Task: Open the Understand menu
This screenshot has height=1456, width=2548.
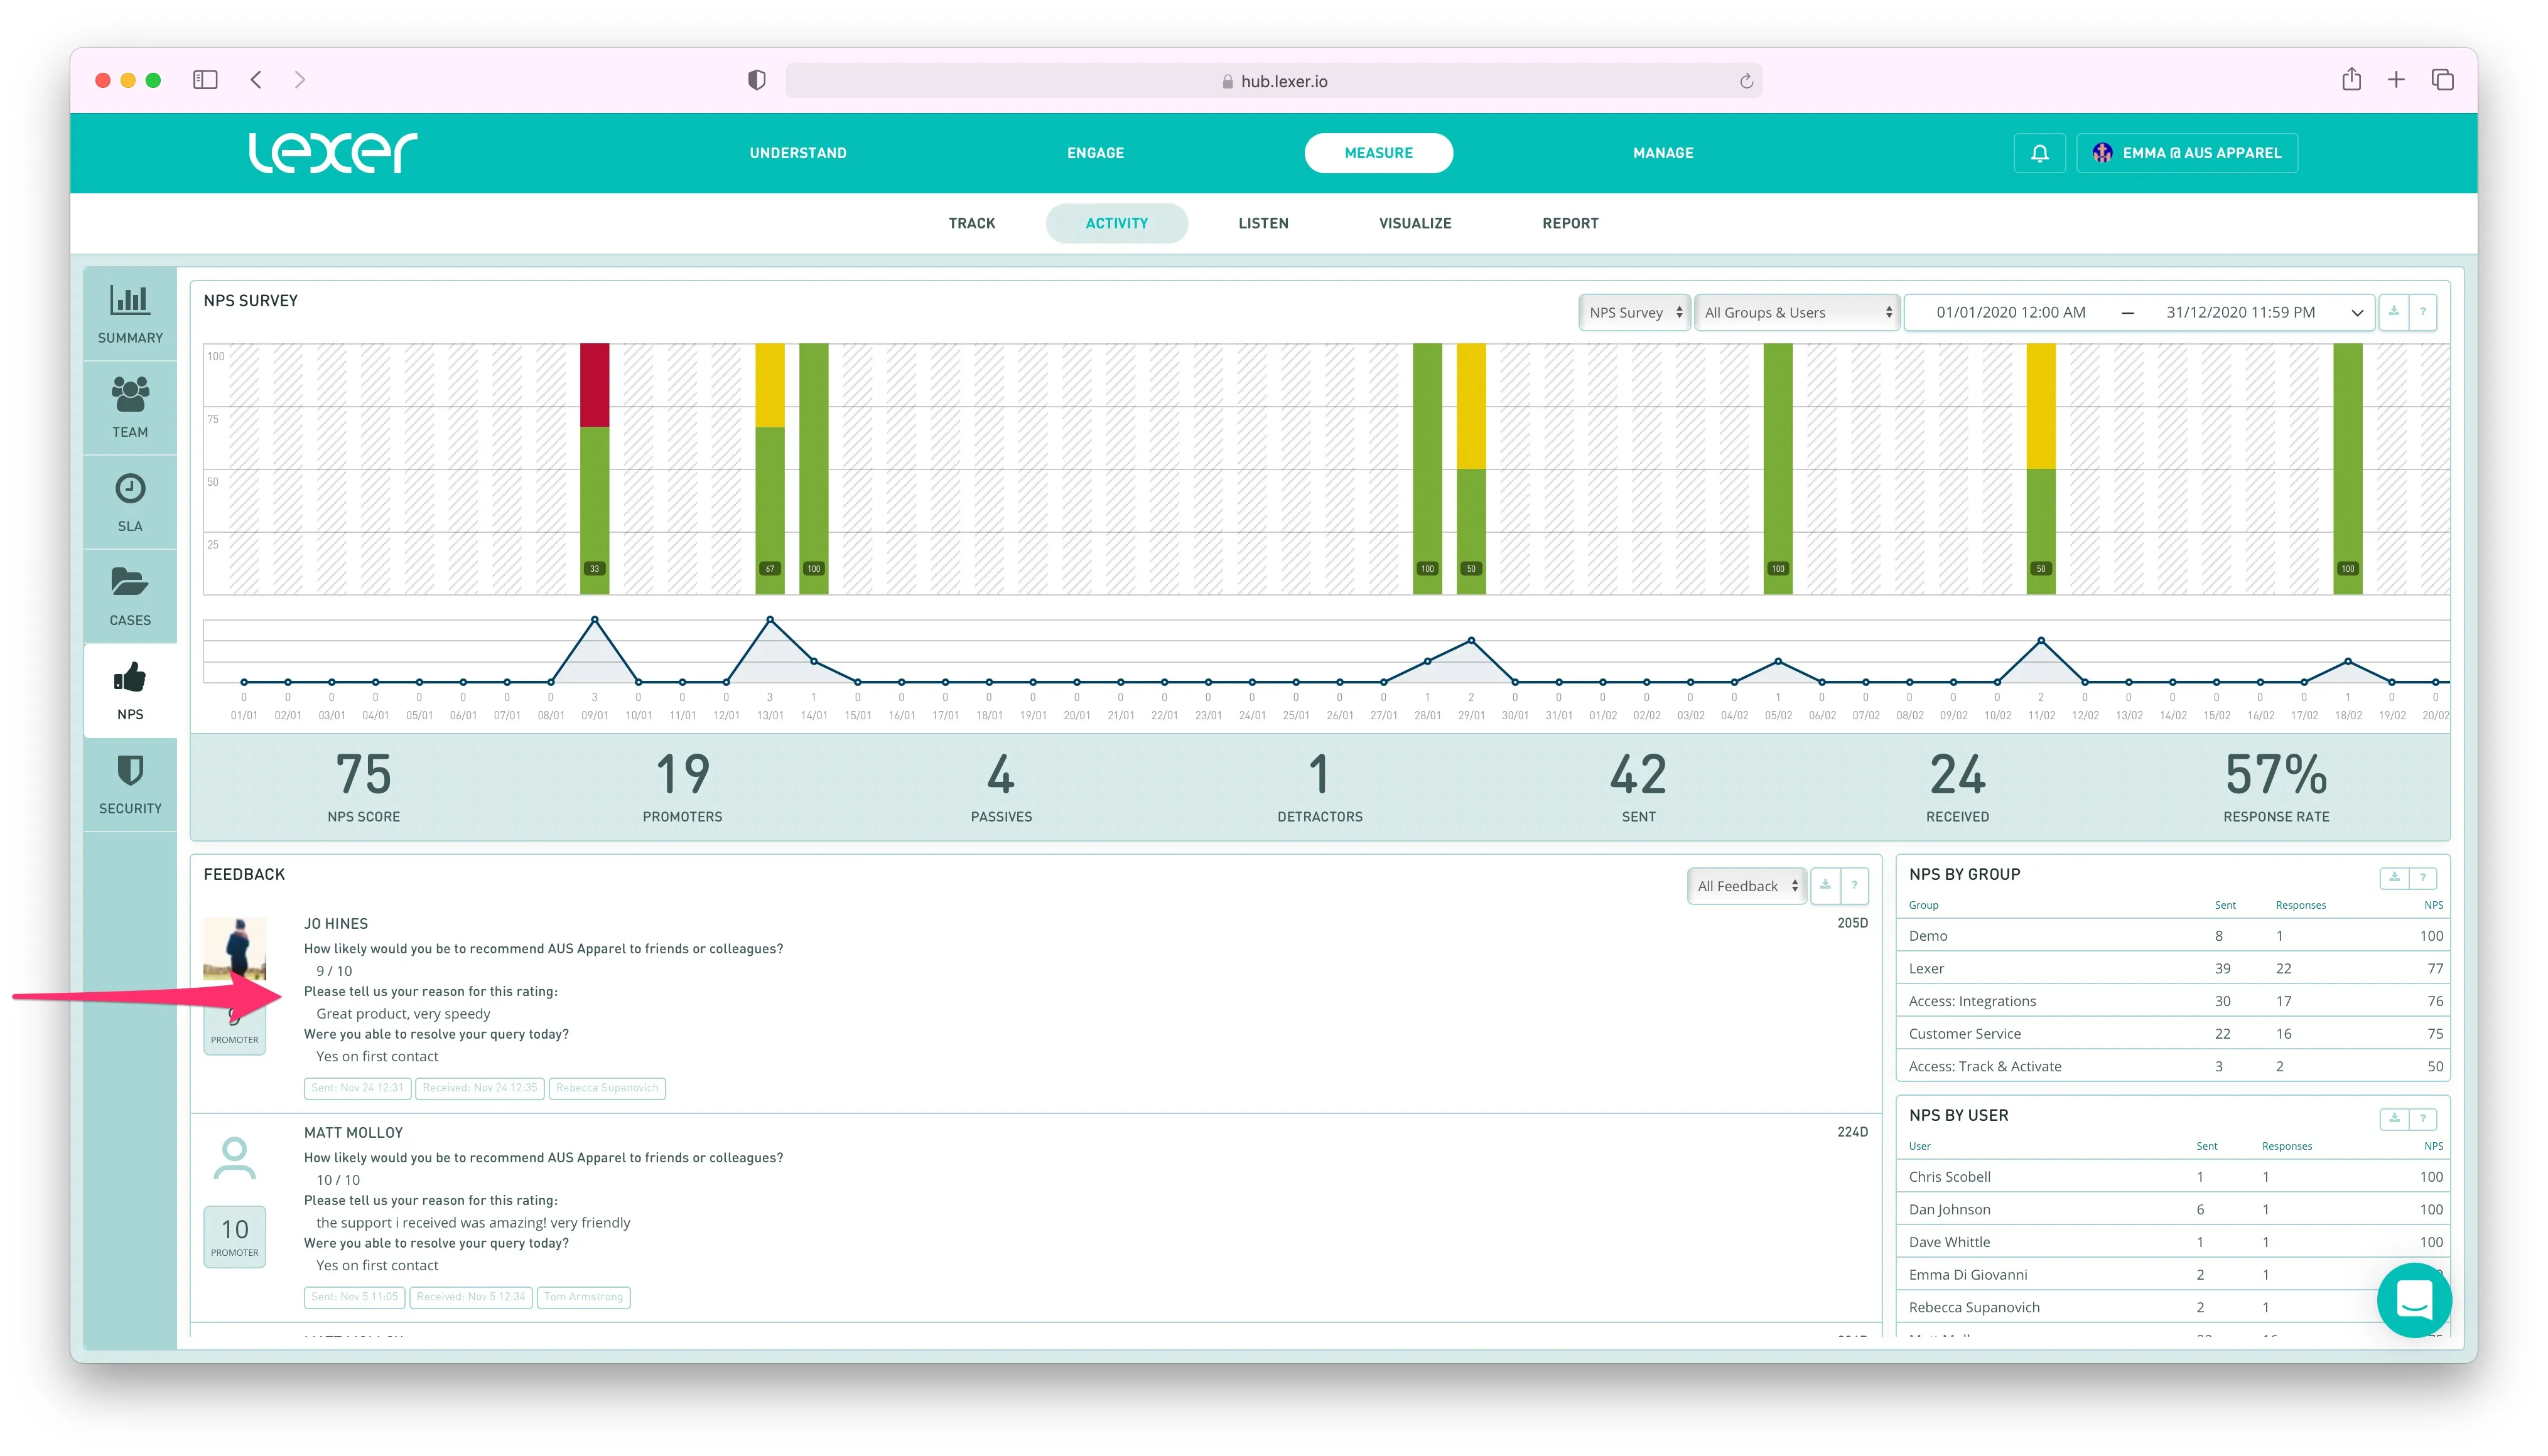Action: 797,153
